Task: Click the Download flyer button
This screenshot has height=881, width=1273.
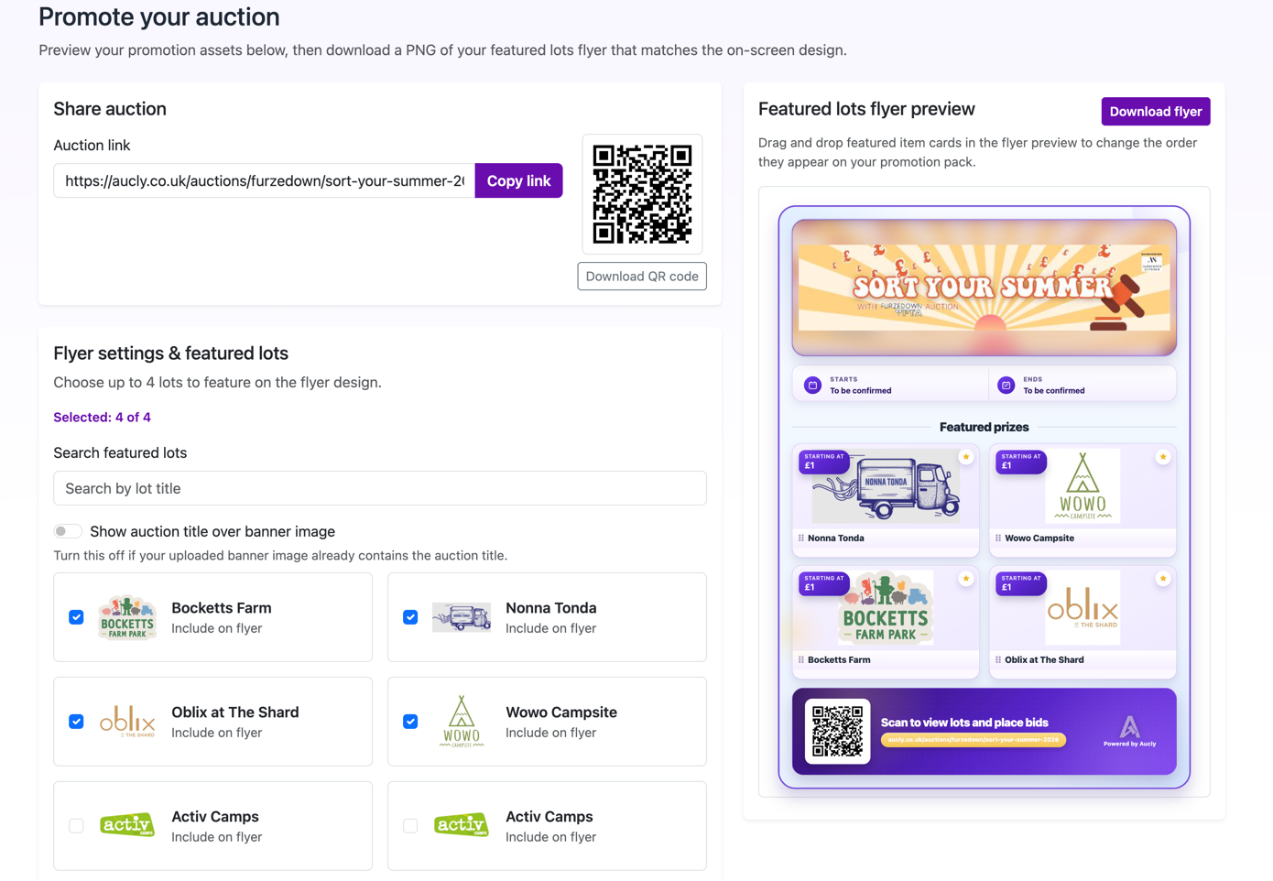Action: tap(1155, 112)
